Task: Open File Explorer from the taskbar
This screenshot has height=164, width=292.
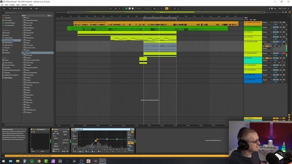Action: pos(18,161)
